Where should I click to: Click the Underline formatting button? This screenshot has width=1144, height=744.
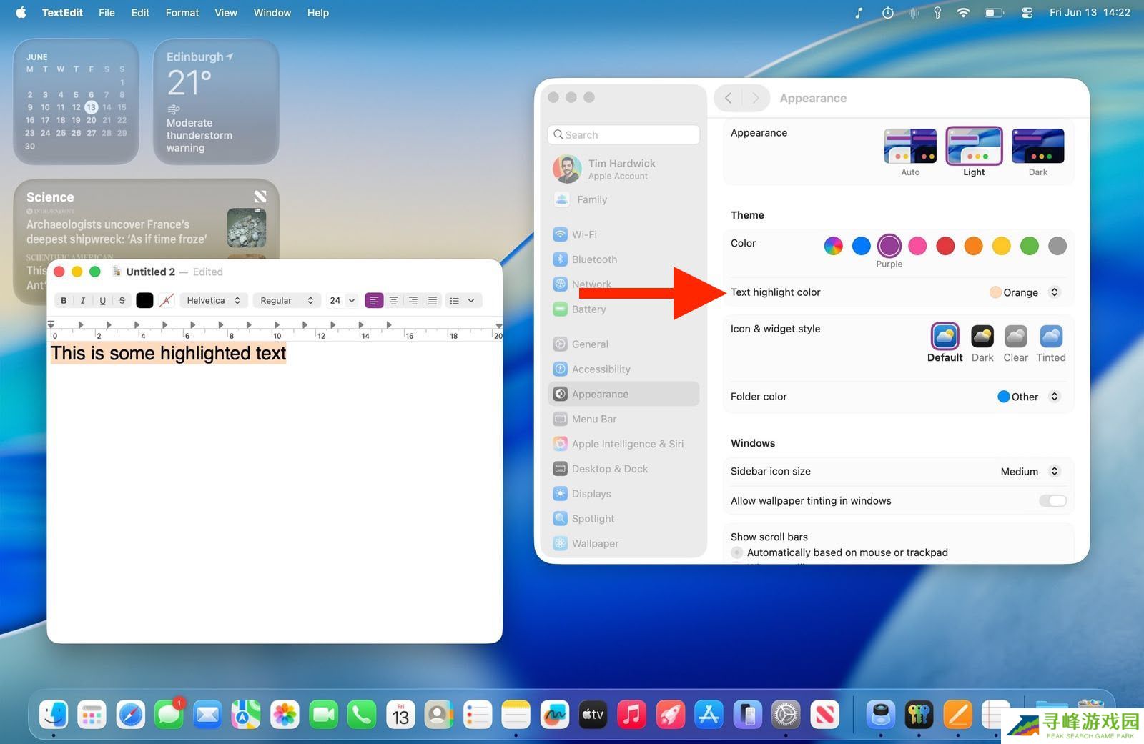click(x=102, y=301)
